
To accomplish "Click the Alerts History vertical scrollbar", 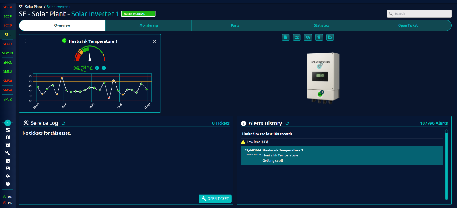I will 446,165.
